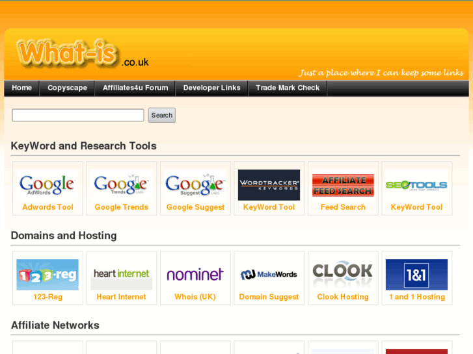
Task: Open the Google Trends logo thumbnail
Action: [x=121, y=185]
